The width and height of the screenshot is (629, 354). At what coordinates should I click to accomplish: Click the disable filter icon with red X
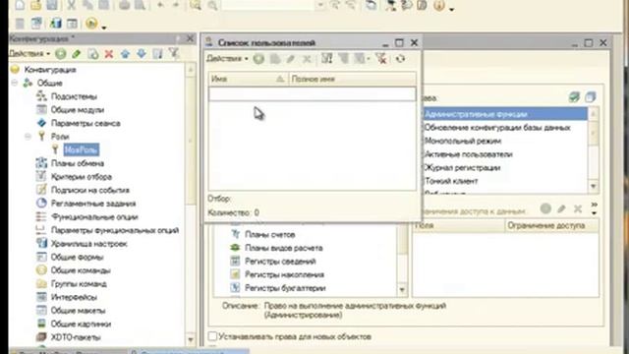(381, 59)
